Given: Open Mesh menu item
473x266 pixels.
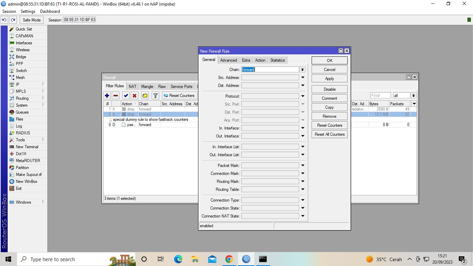Looking at the screenshot, I should coord(20,78).
